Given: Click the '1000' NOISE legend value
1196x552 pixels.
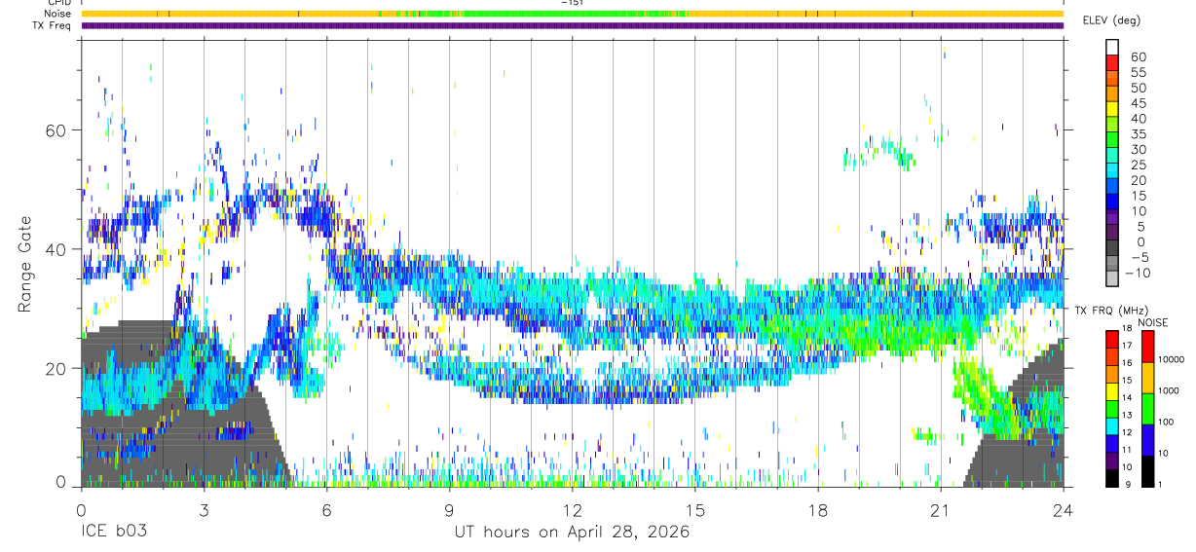Looking at the screenshot, I should 1168,391.
